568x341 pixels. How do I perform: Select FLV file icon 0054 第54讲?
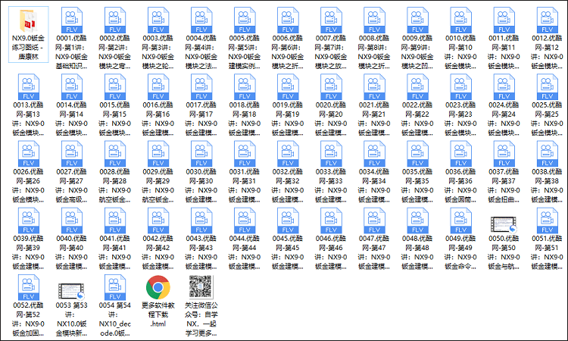click(x=115, y=287)
